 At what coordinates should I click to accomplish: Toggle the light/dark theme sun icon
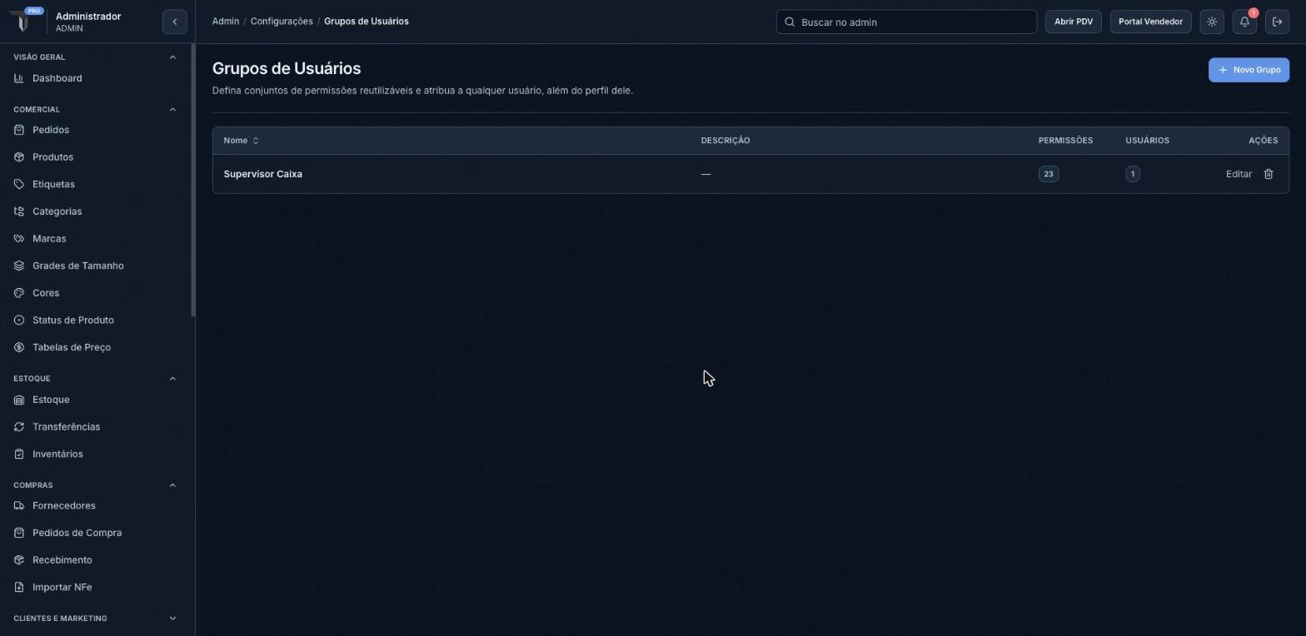tap(1212, 22)
